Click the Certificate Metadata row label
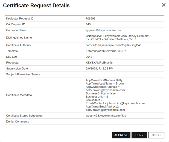169x142 pixels. [x=19, y=95]
